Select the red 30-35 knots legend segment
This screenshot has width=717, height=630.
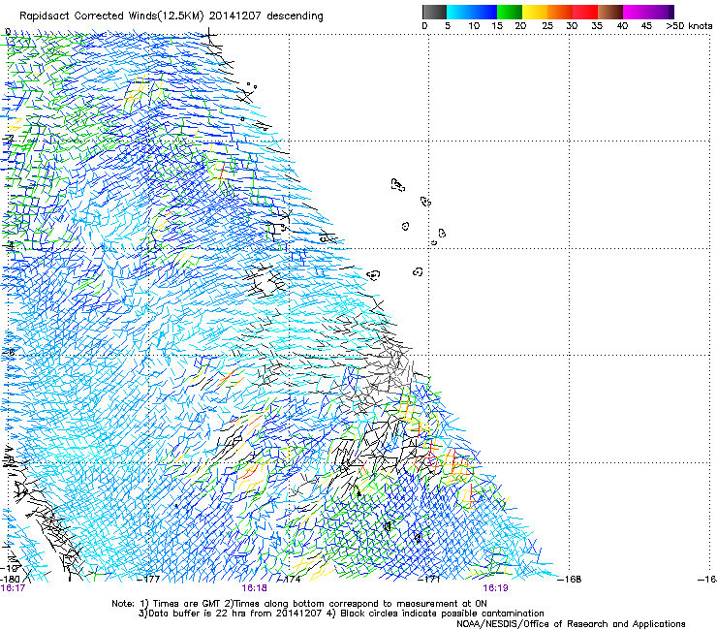pyautogui.click(x=585, y=12)
